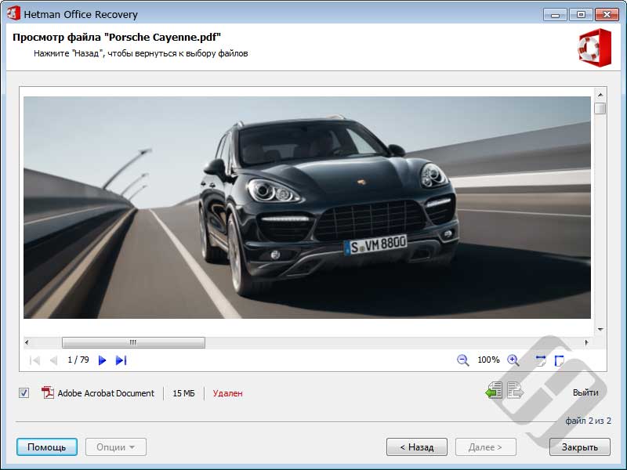Show the previous file with green arrow icon
Viewport: 627px width, 470px height.
point(494,390)
